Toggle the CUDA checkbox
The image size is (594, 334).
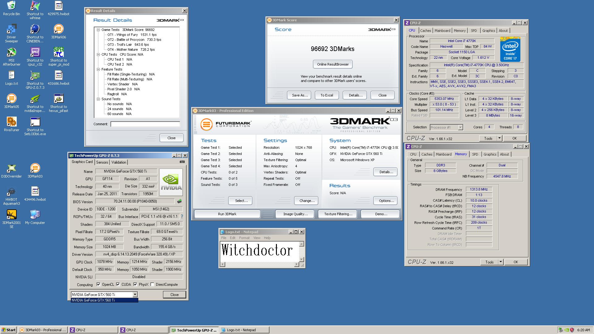(x=118, y=285)
